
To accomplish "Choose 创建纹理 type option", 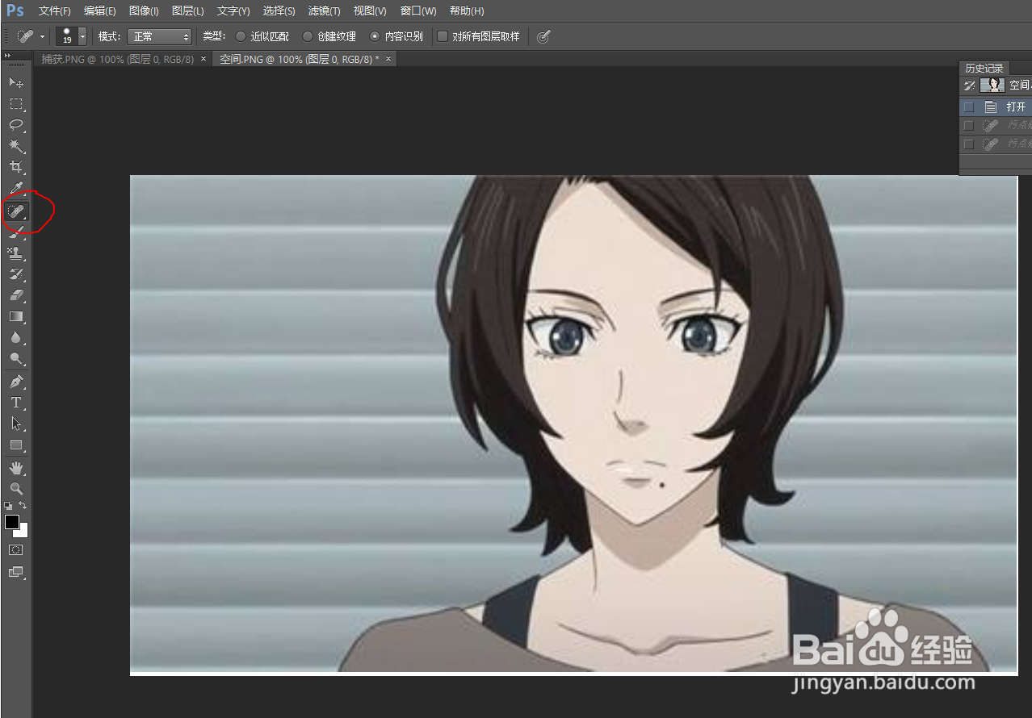I will (x=308, y=36).
